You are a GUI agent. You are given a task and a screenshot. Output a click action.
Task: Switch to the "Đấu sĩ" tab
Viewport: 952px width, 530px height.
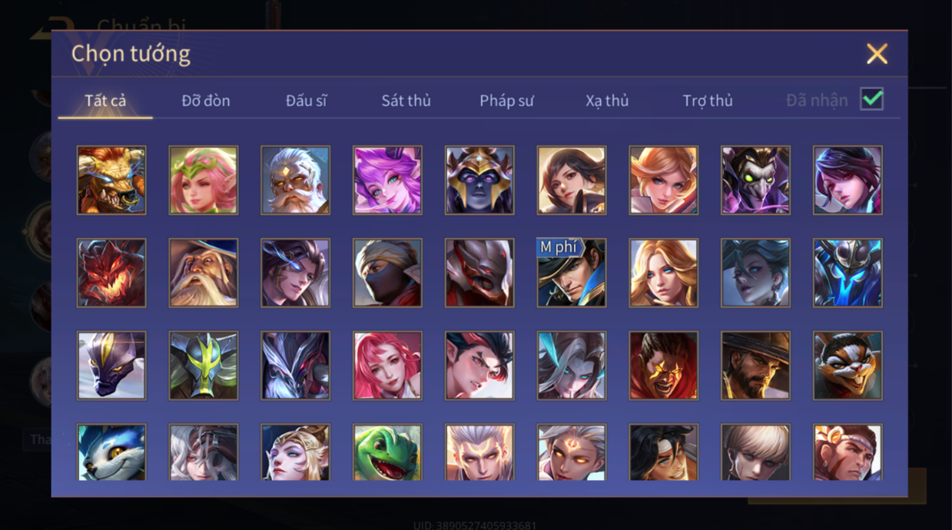(306, 101)
